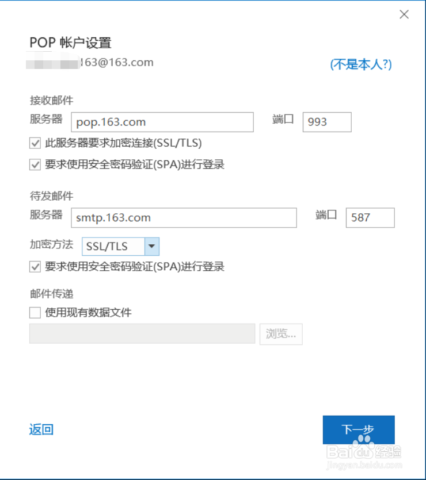
Task: Toggle outgoing mail SPA login checkbox
Action: tap(35, 267)
